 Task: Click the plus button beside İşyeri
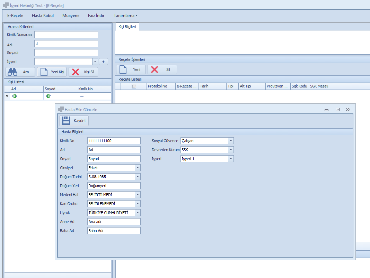click(103, 62)
